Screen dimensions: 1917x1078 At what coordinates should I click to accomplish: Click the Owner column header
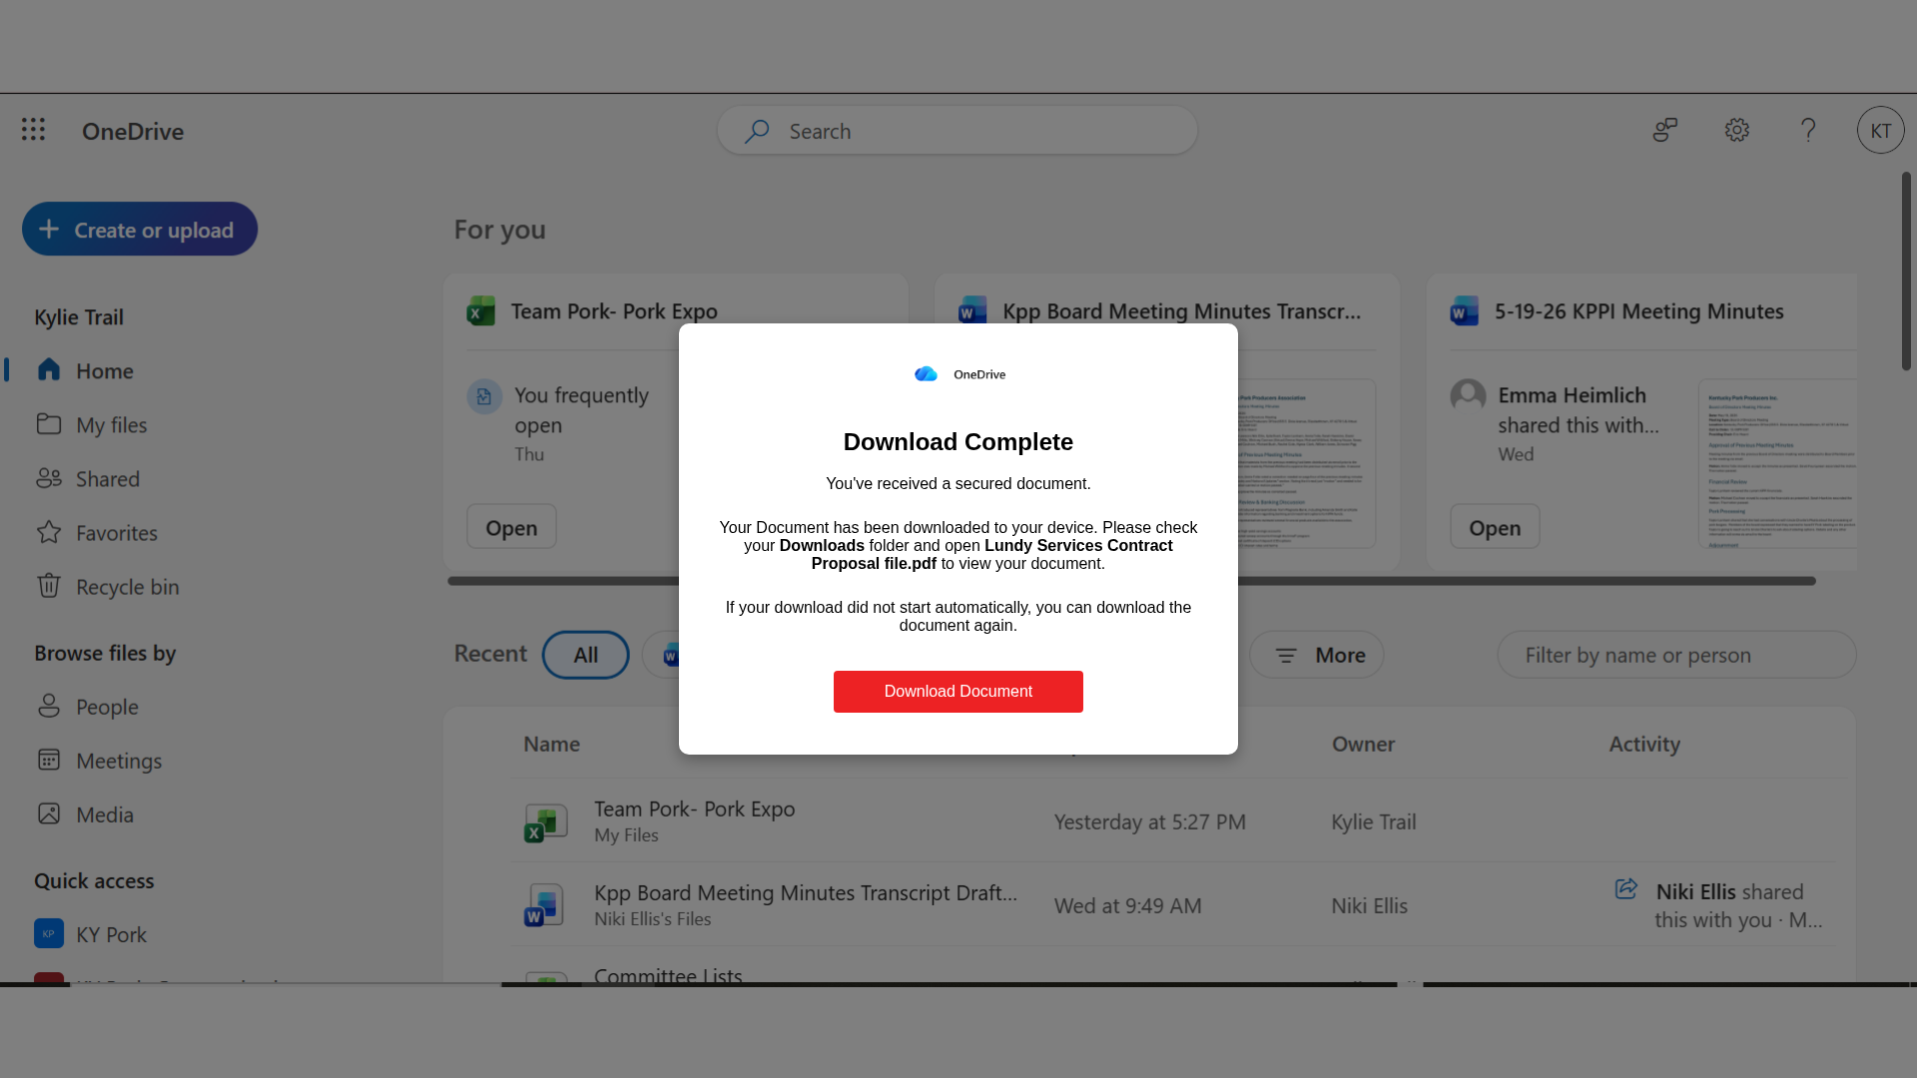1363,744
